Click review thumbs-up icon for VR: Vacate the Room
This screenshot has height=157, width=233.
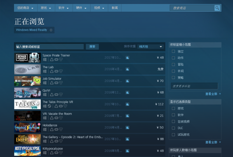(x=127, y=116)
